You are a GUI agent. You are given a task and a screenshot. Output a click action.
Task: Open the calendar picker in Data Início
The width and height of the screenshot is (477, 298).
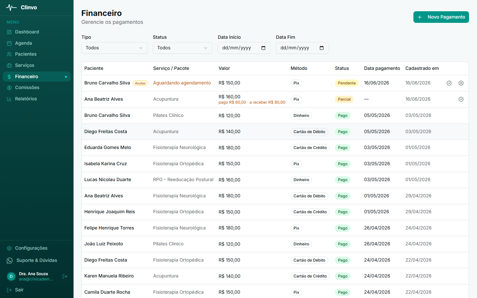tap(263, 48)
